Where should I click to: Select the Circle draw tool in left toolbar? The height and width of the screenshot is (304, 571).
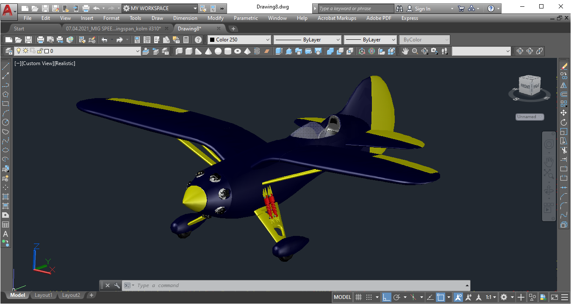pyautogui.click(x=6, y=122)
